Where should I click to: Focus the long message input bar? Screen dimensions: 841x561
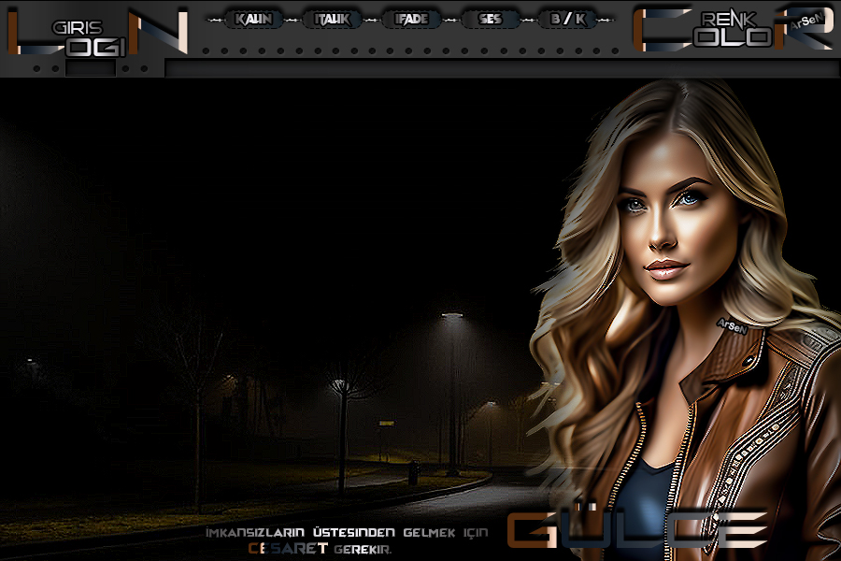[x=502, y=68]
